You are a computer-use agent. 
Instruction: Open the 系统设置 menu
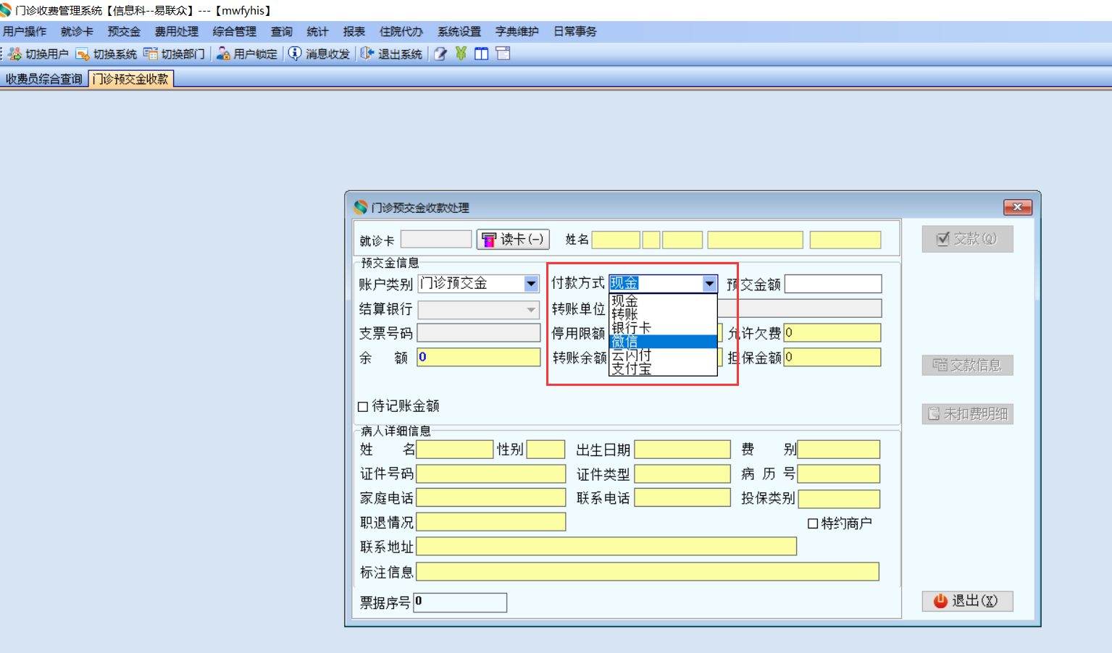click(x=459, y=32)
